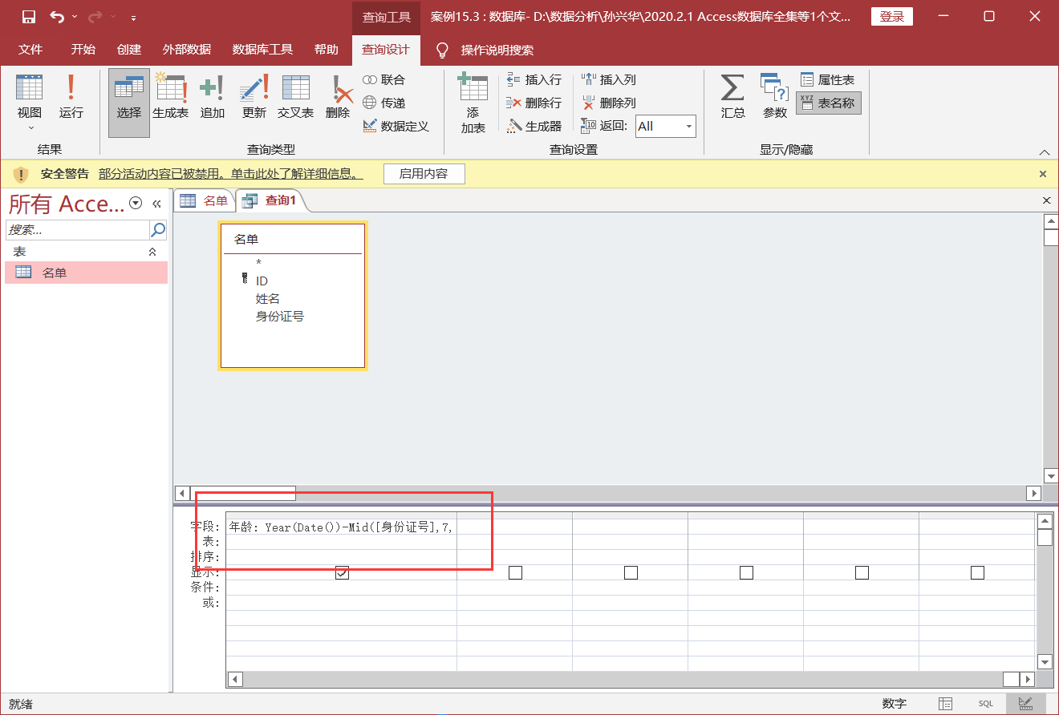The image size is (1059, 715).
Task: Check 显示 checkbox in second grid column
Action: click(515, 572)
